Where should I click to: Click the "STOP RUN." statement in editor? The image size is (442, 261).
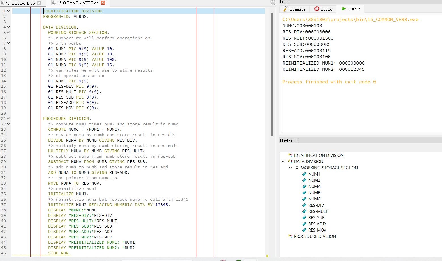59,253
